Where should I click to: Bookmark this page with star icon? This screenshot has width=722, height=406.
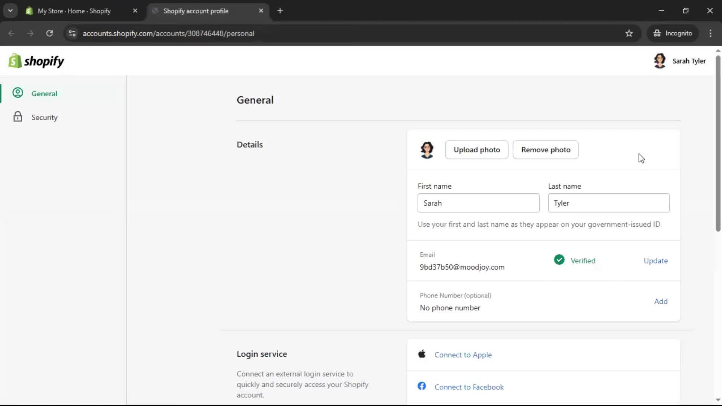pyautogui.click(x=629, y=33)
